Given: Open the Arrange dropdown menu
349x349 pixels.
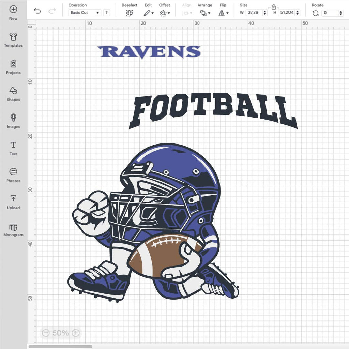Looking at the screenshot, I should pyautogui.click(x=205, y=13).
